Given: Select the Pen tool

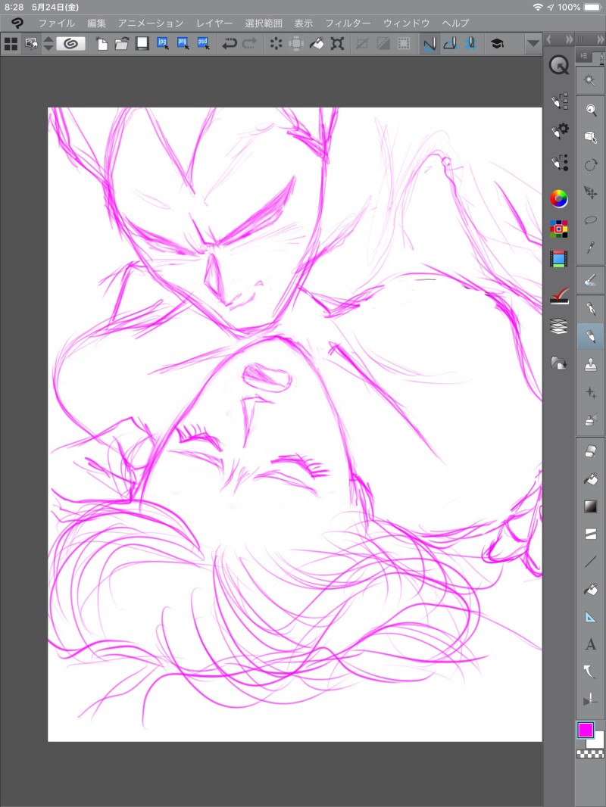Looking at the screenshot, I should point(591,309).
